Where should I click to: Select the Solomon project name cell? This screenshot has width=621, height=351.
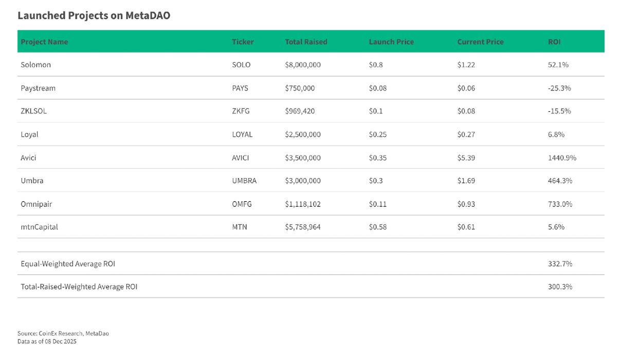tap(36, 65)
